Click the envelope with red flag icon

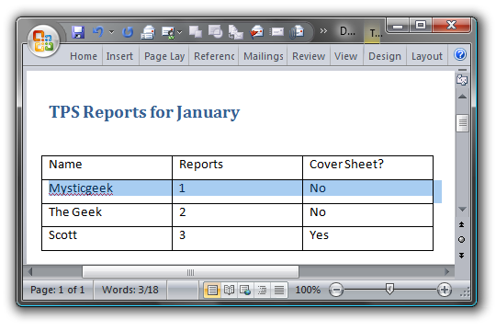tap(256, 32)
